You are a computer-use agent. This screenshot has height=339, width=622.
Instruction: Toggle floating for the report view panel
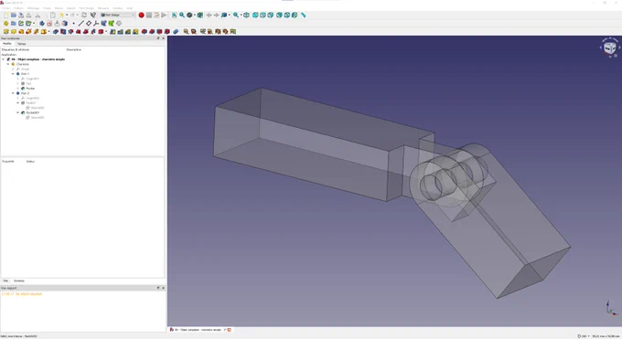(158, 288)
